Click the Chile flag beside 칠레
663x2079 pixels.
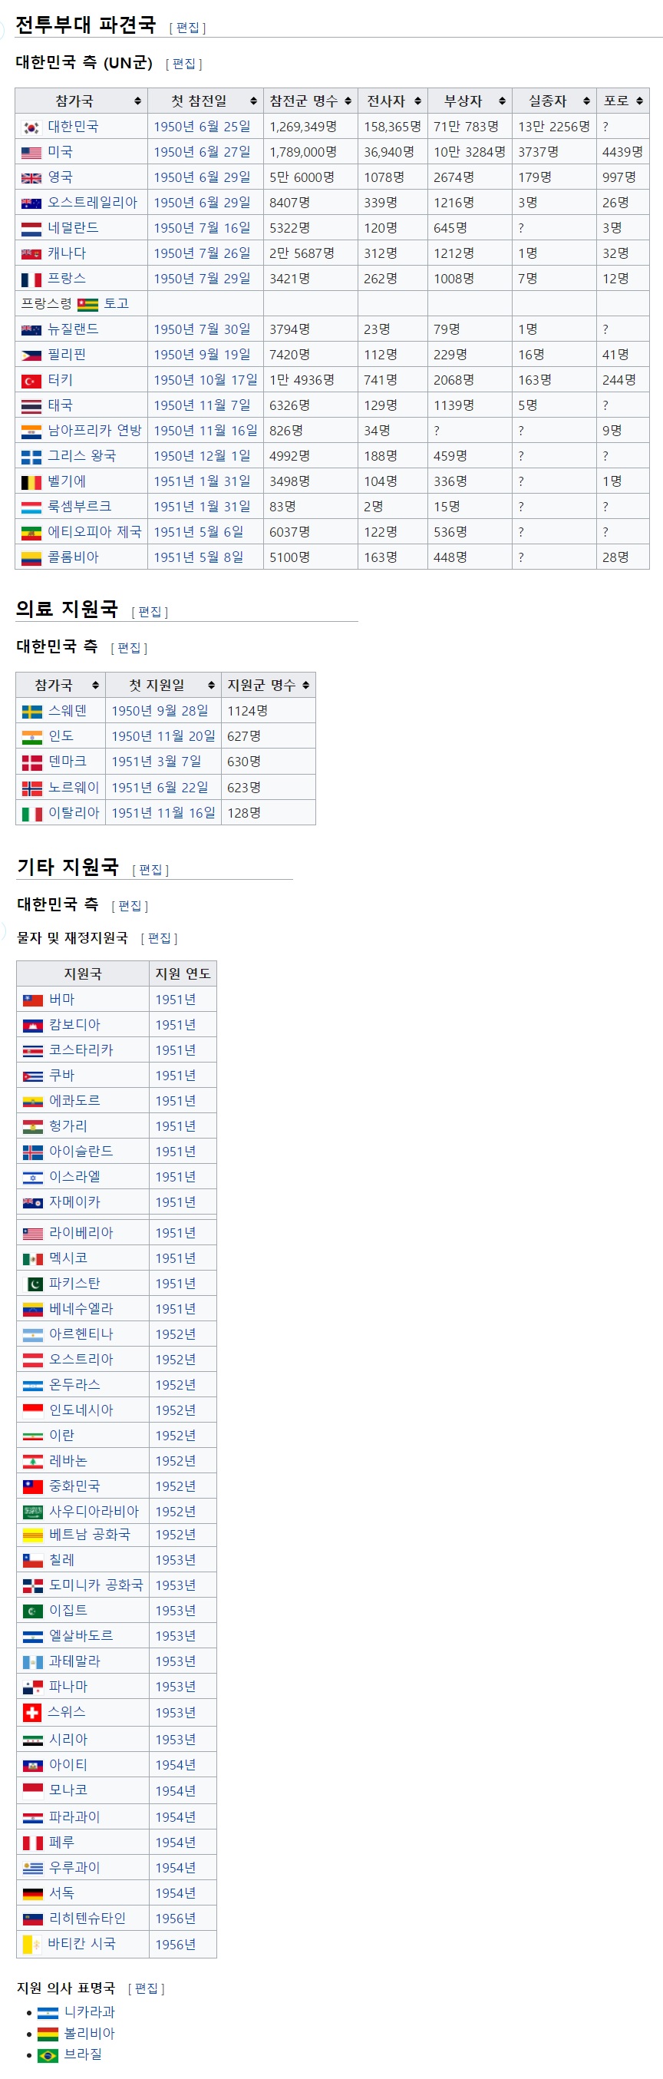point(32,1561)
